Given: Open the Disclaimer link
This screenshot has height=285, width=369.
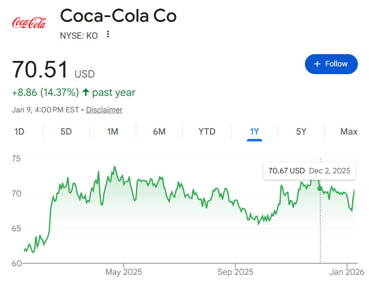Looking at the screenshot, I should (104, 110).
